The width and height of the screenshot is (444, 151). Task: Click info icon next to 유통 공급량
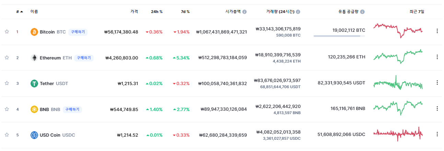(362, 12)
